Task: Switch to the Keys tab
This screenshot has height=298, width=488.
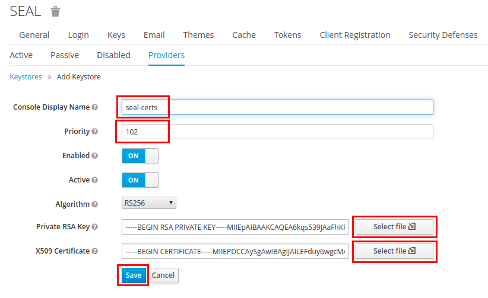Action: point(116,35)
